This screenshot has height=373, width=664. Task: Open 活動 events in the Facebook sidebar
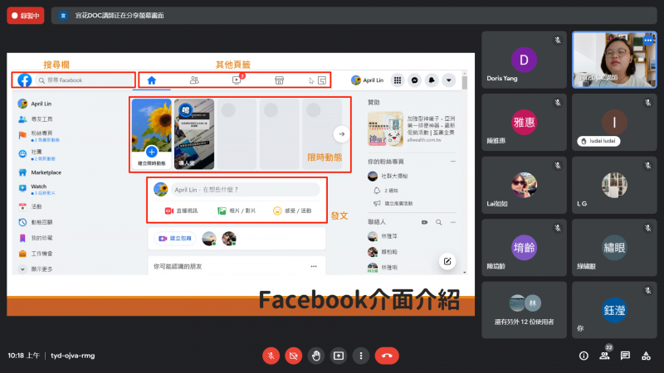pos(31,206)
